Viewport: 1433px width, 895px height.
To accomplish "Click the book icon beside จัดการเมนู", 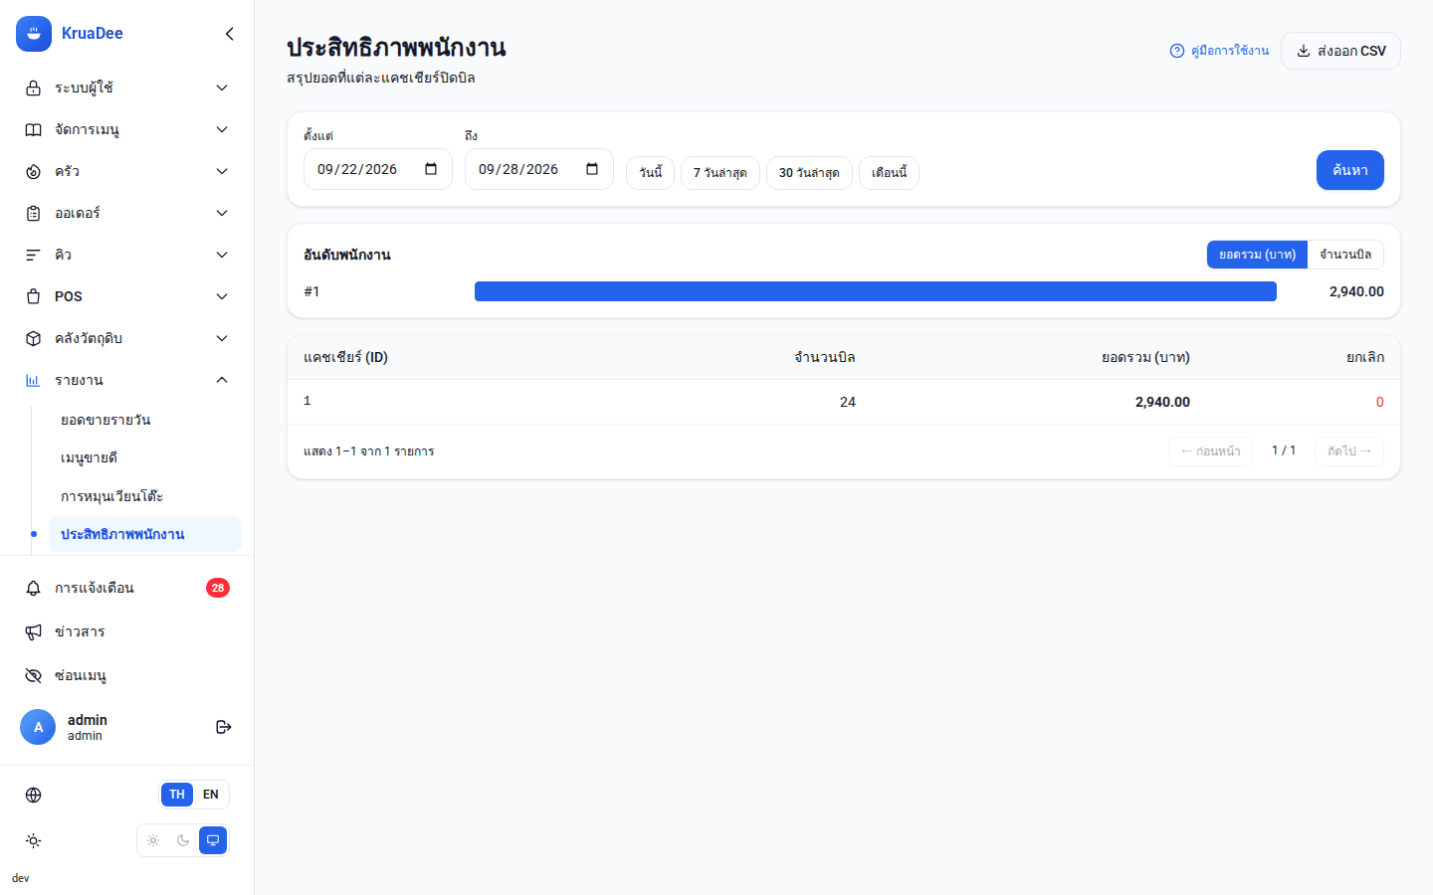I will point(33,129).
